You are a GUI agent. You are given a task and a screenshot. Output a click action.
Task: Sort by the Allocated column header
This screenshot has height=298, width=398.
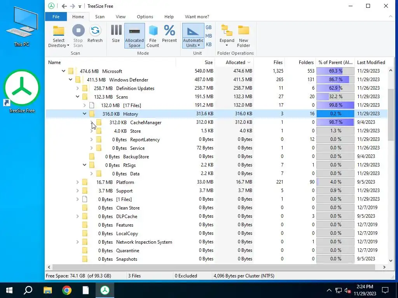(x=234, y=62)
